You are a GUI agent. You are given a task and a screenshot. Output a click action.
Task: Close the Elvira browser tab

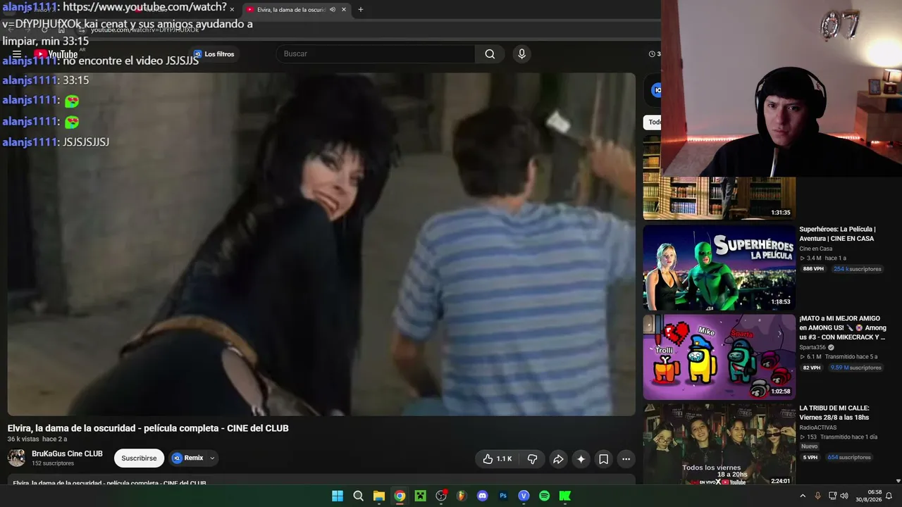(x=344, y=10)
